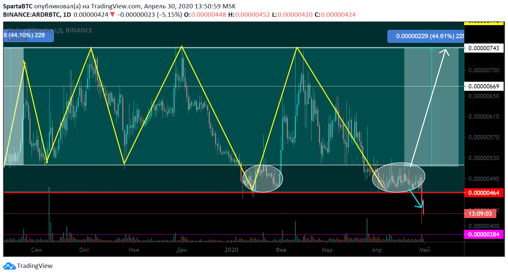
Task: Click the 0.00000610 price axis tick
Action: coord(484,117)
